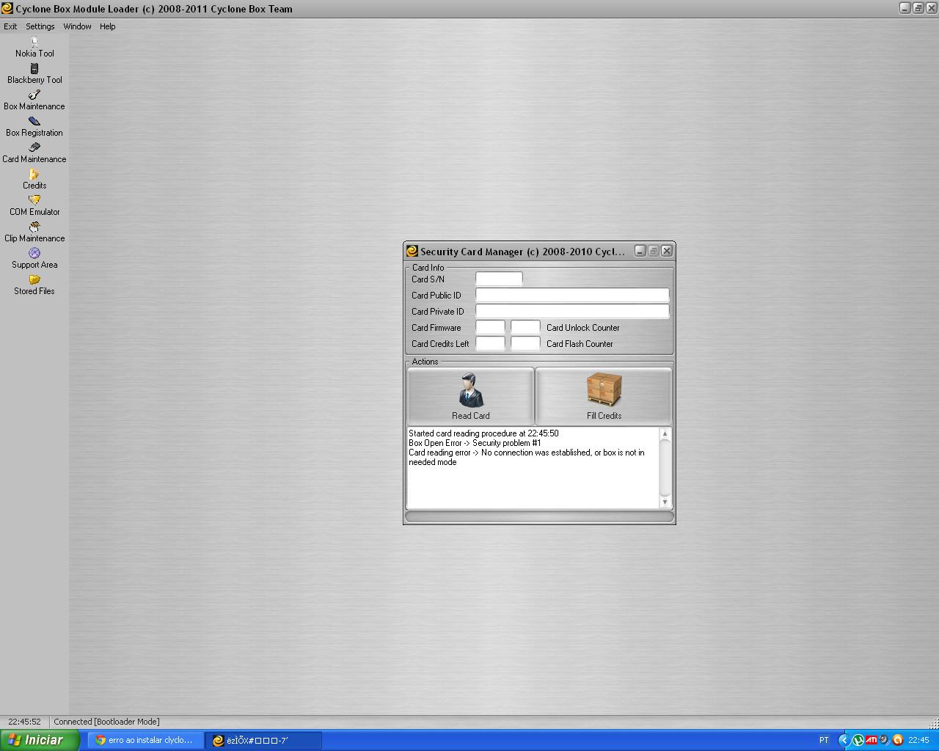Minimize the Security Card Manager window
This screenshot has height=751, width=939.
click(x=640, y=251)
